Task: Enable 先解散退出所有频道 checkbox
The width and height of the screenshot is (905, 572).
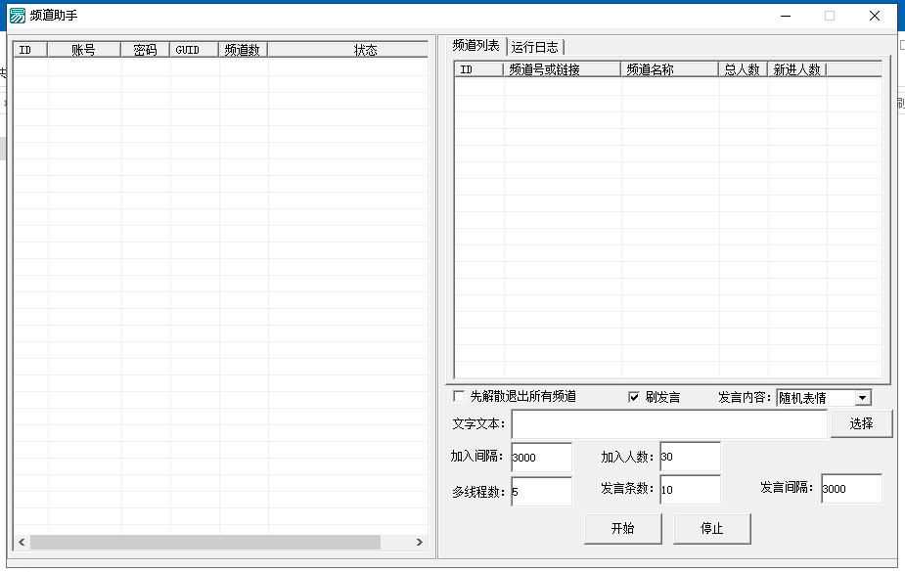Action: [x=459, y=397]
